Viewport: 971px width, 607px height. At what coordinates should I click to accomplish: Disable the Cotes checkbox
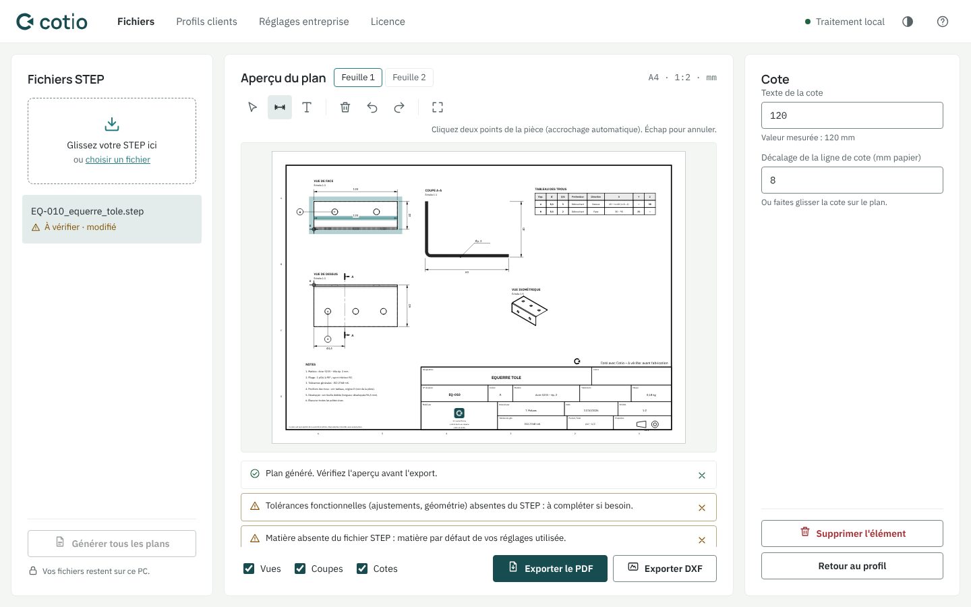pos(362,569)
